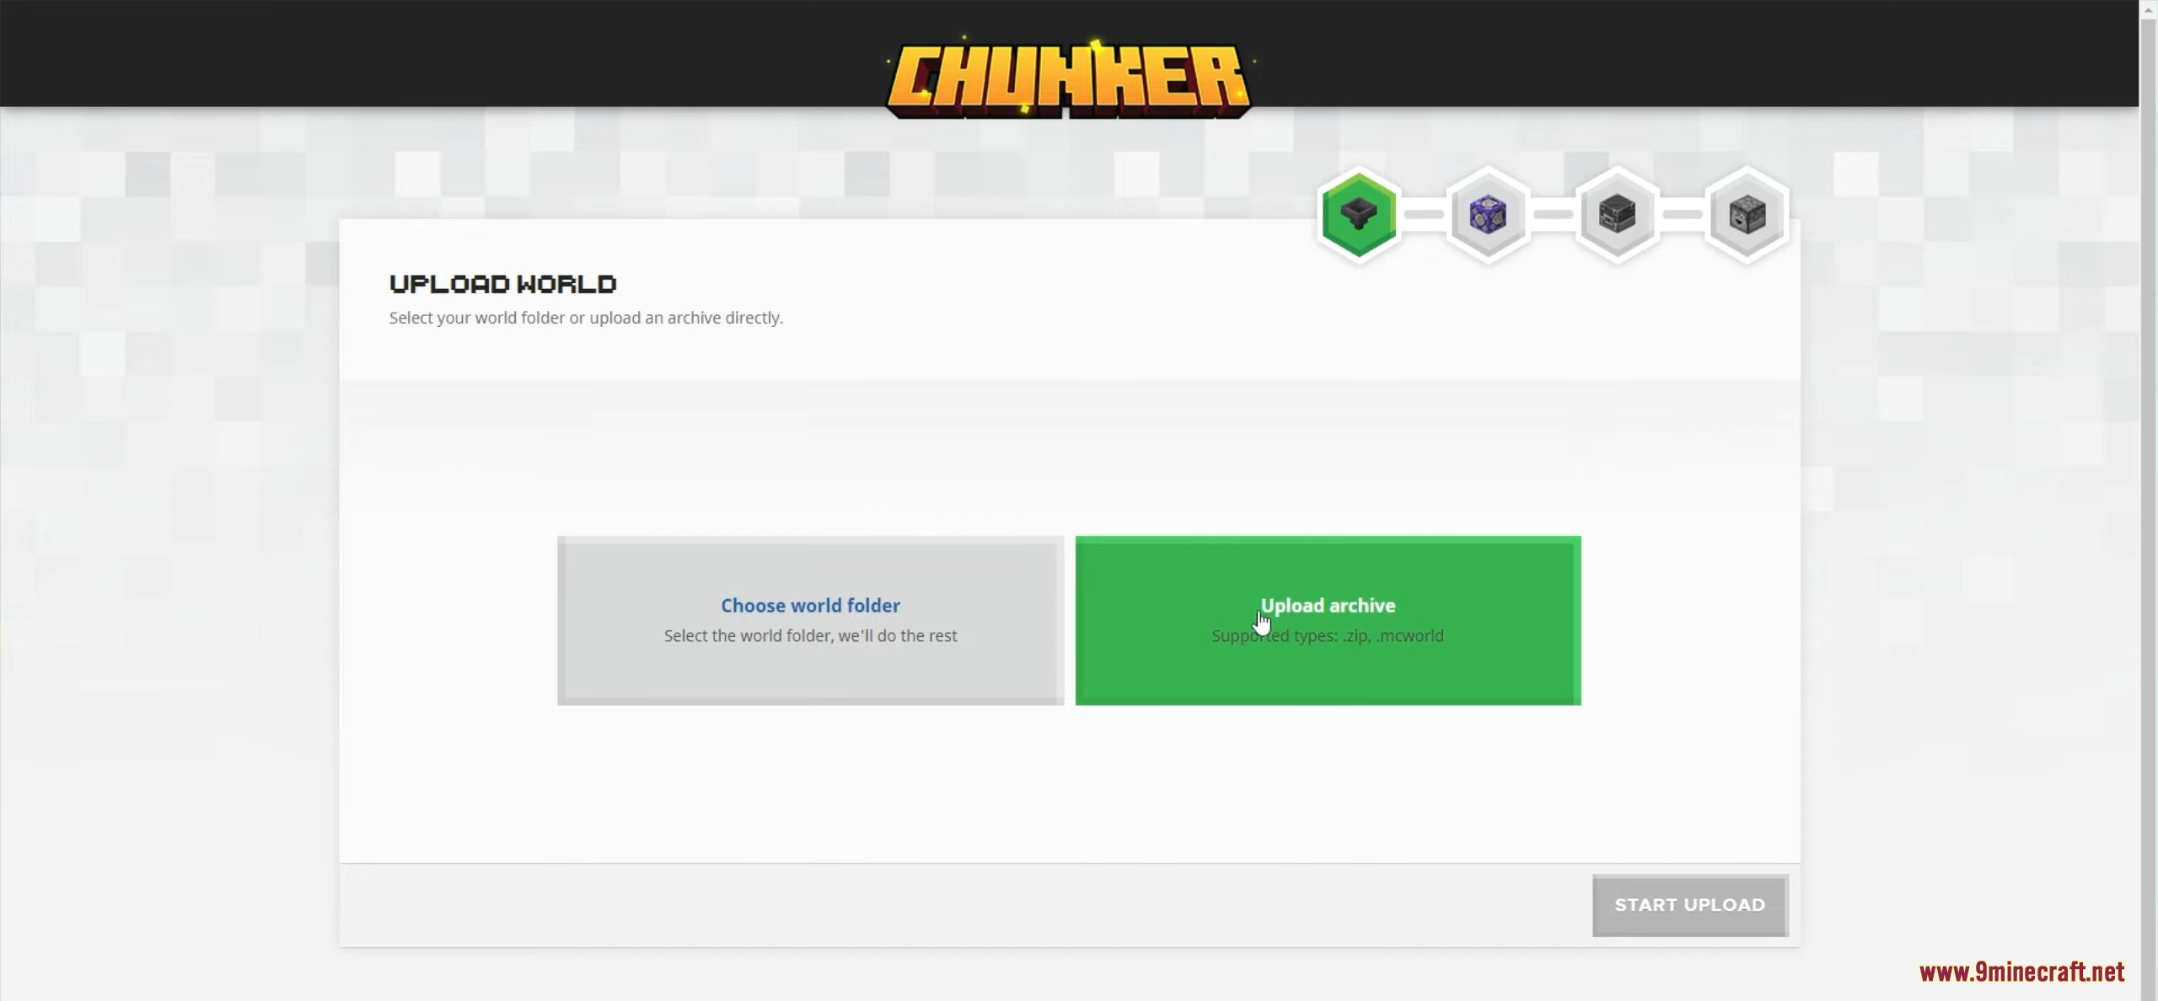This screenshot has height=1001, width=2158.
Task: Click the connector between command block and third step
Action: click(1553, 215)
